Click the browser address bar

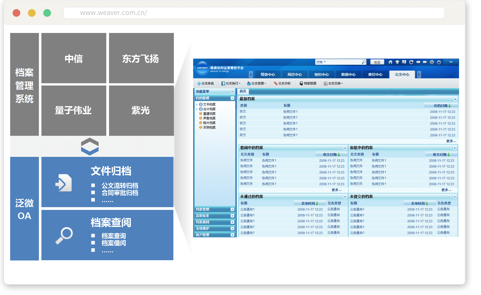tap(254, 13)
